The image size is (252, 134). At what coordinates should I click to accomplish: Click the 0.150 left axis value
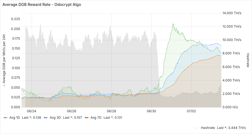tap(16, 48)
